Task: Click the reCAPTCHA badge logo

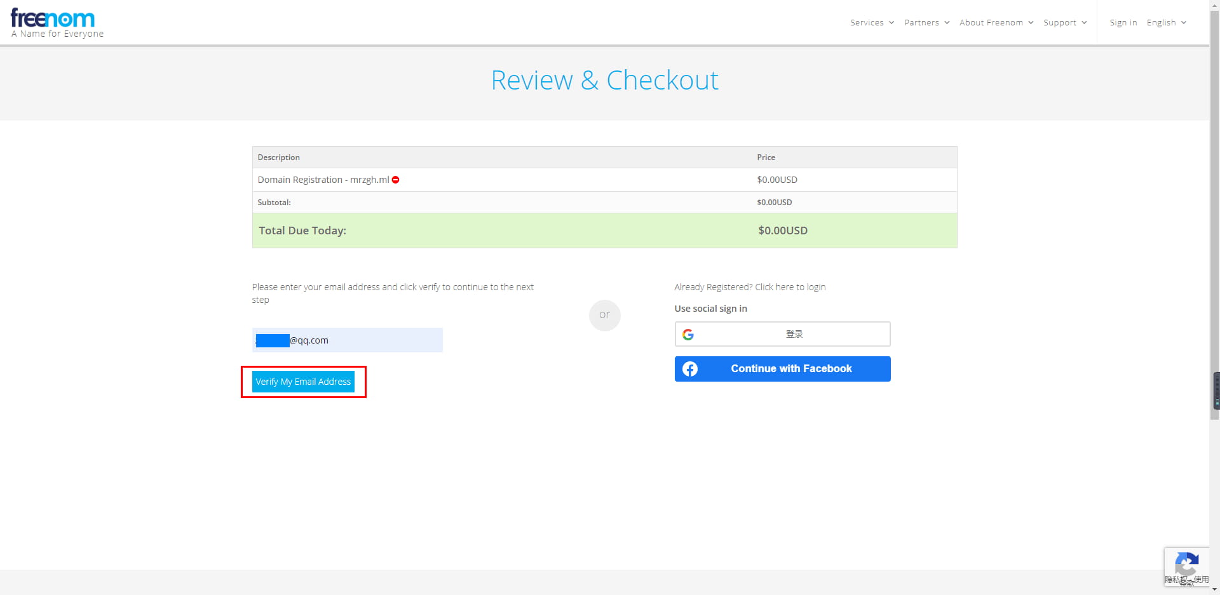Action: 1186,563
